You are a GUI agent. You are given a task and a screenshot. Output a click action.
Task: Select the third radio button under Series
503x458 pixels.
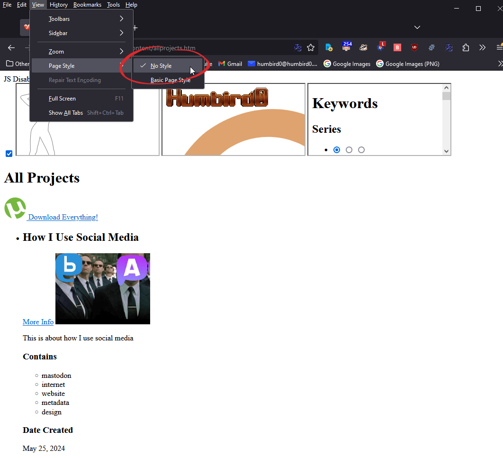361,150
